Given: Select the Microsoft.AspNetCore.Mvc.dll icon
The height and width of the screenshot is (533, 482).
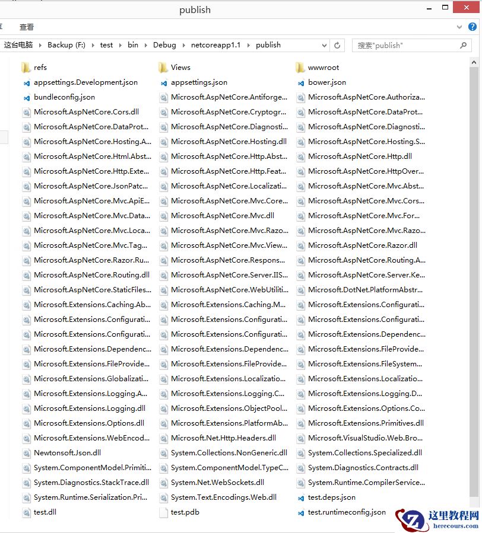Looking at the screenshot, I should [164, 216].
